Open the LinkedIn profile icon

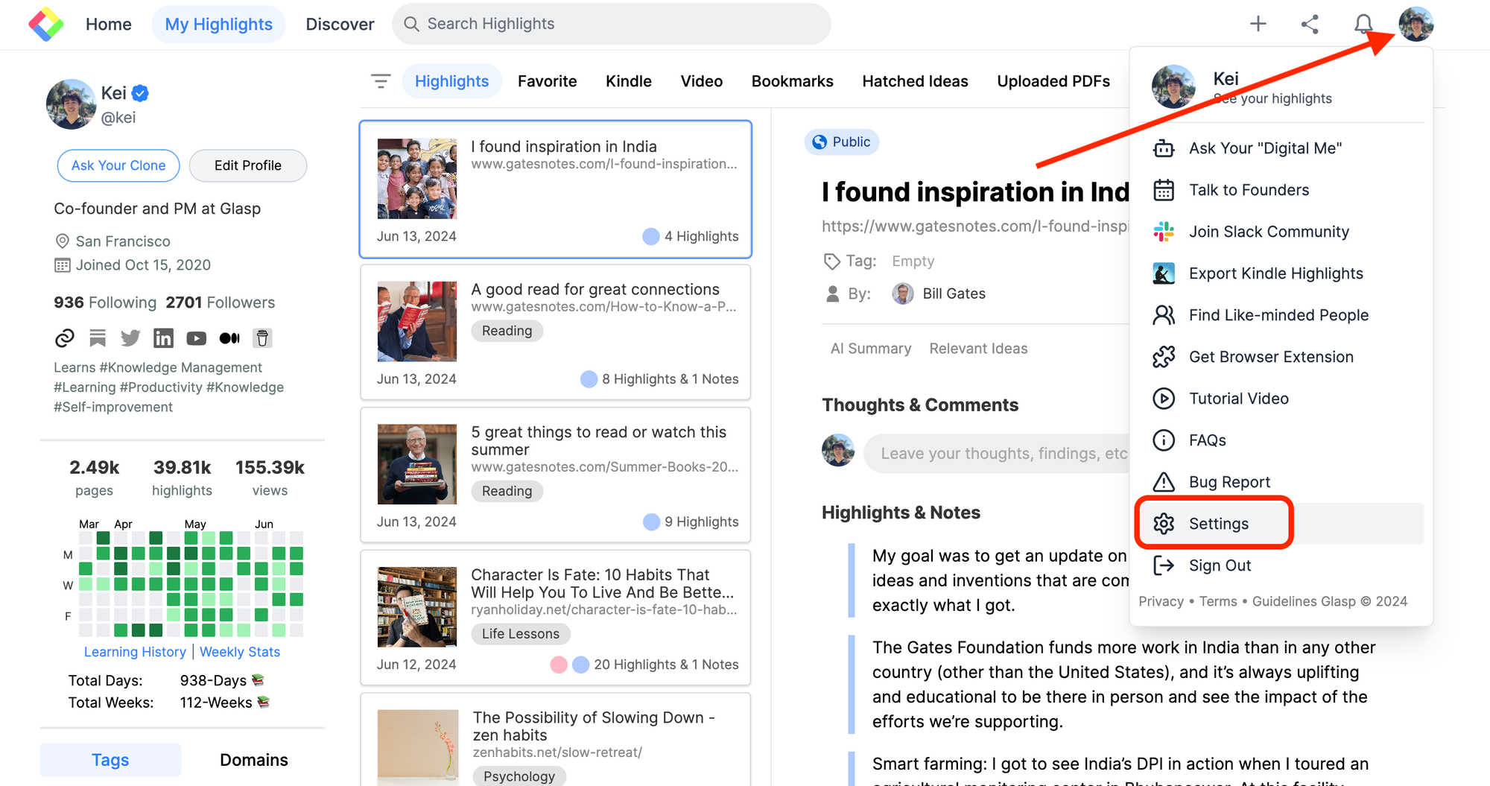coord(163,338)
